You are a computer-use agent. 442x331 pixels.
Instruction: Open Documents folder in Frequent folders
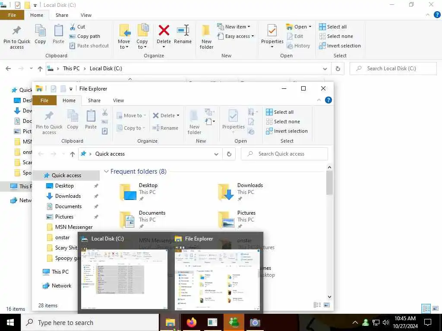pyautogui.click(x=143, y=220)
